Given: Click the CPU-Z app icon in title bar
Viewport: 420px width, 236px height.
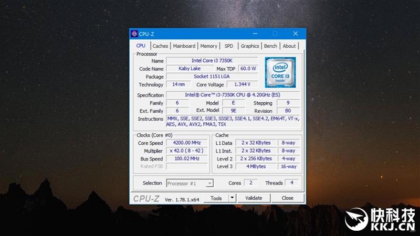Looking at the screenshot, I should point(134,34).
